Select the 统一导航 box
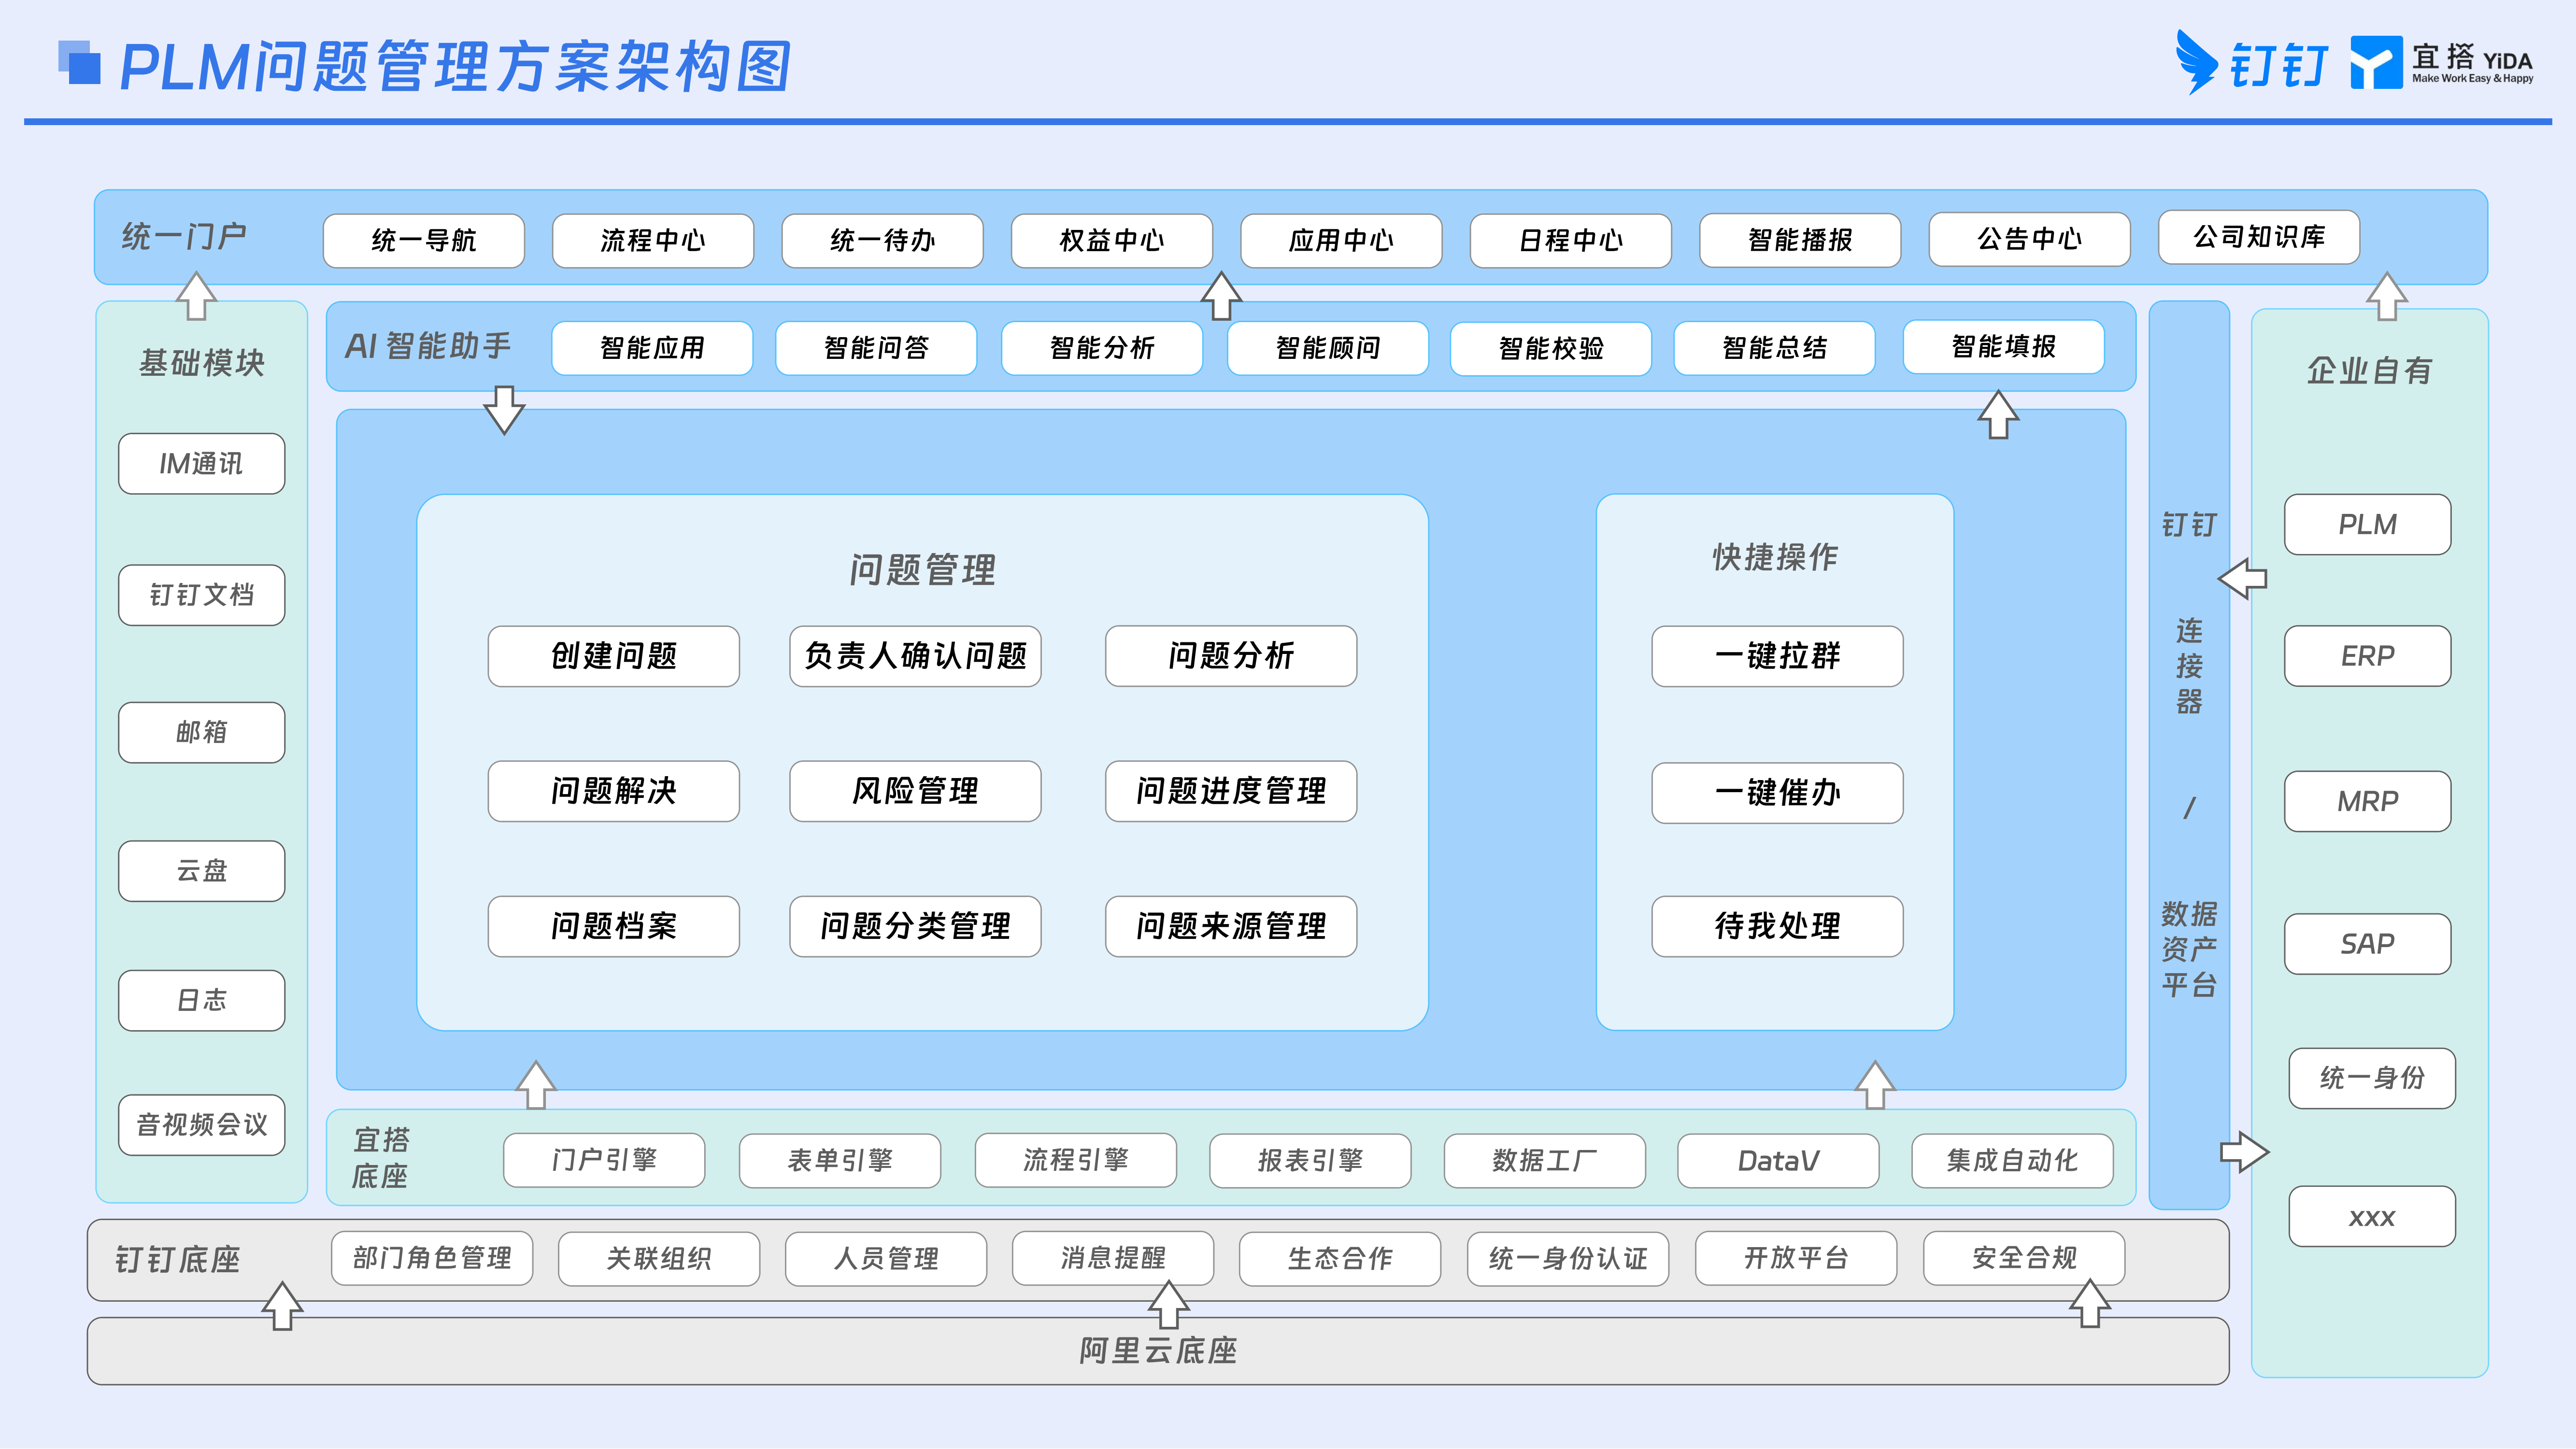The width and height of the screenshot is (2576, 1449). 424,240
